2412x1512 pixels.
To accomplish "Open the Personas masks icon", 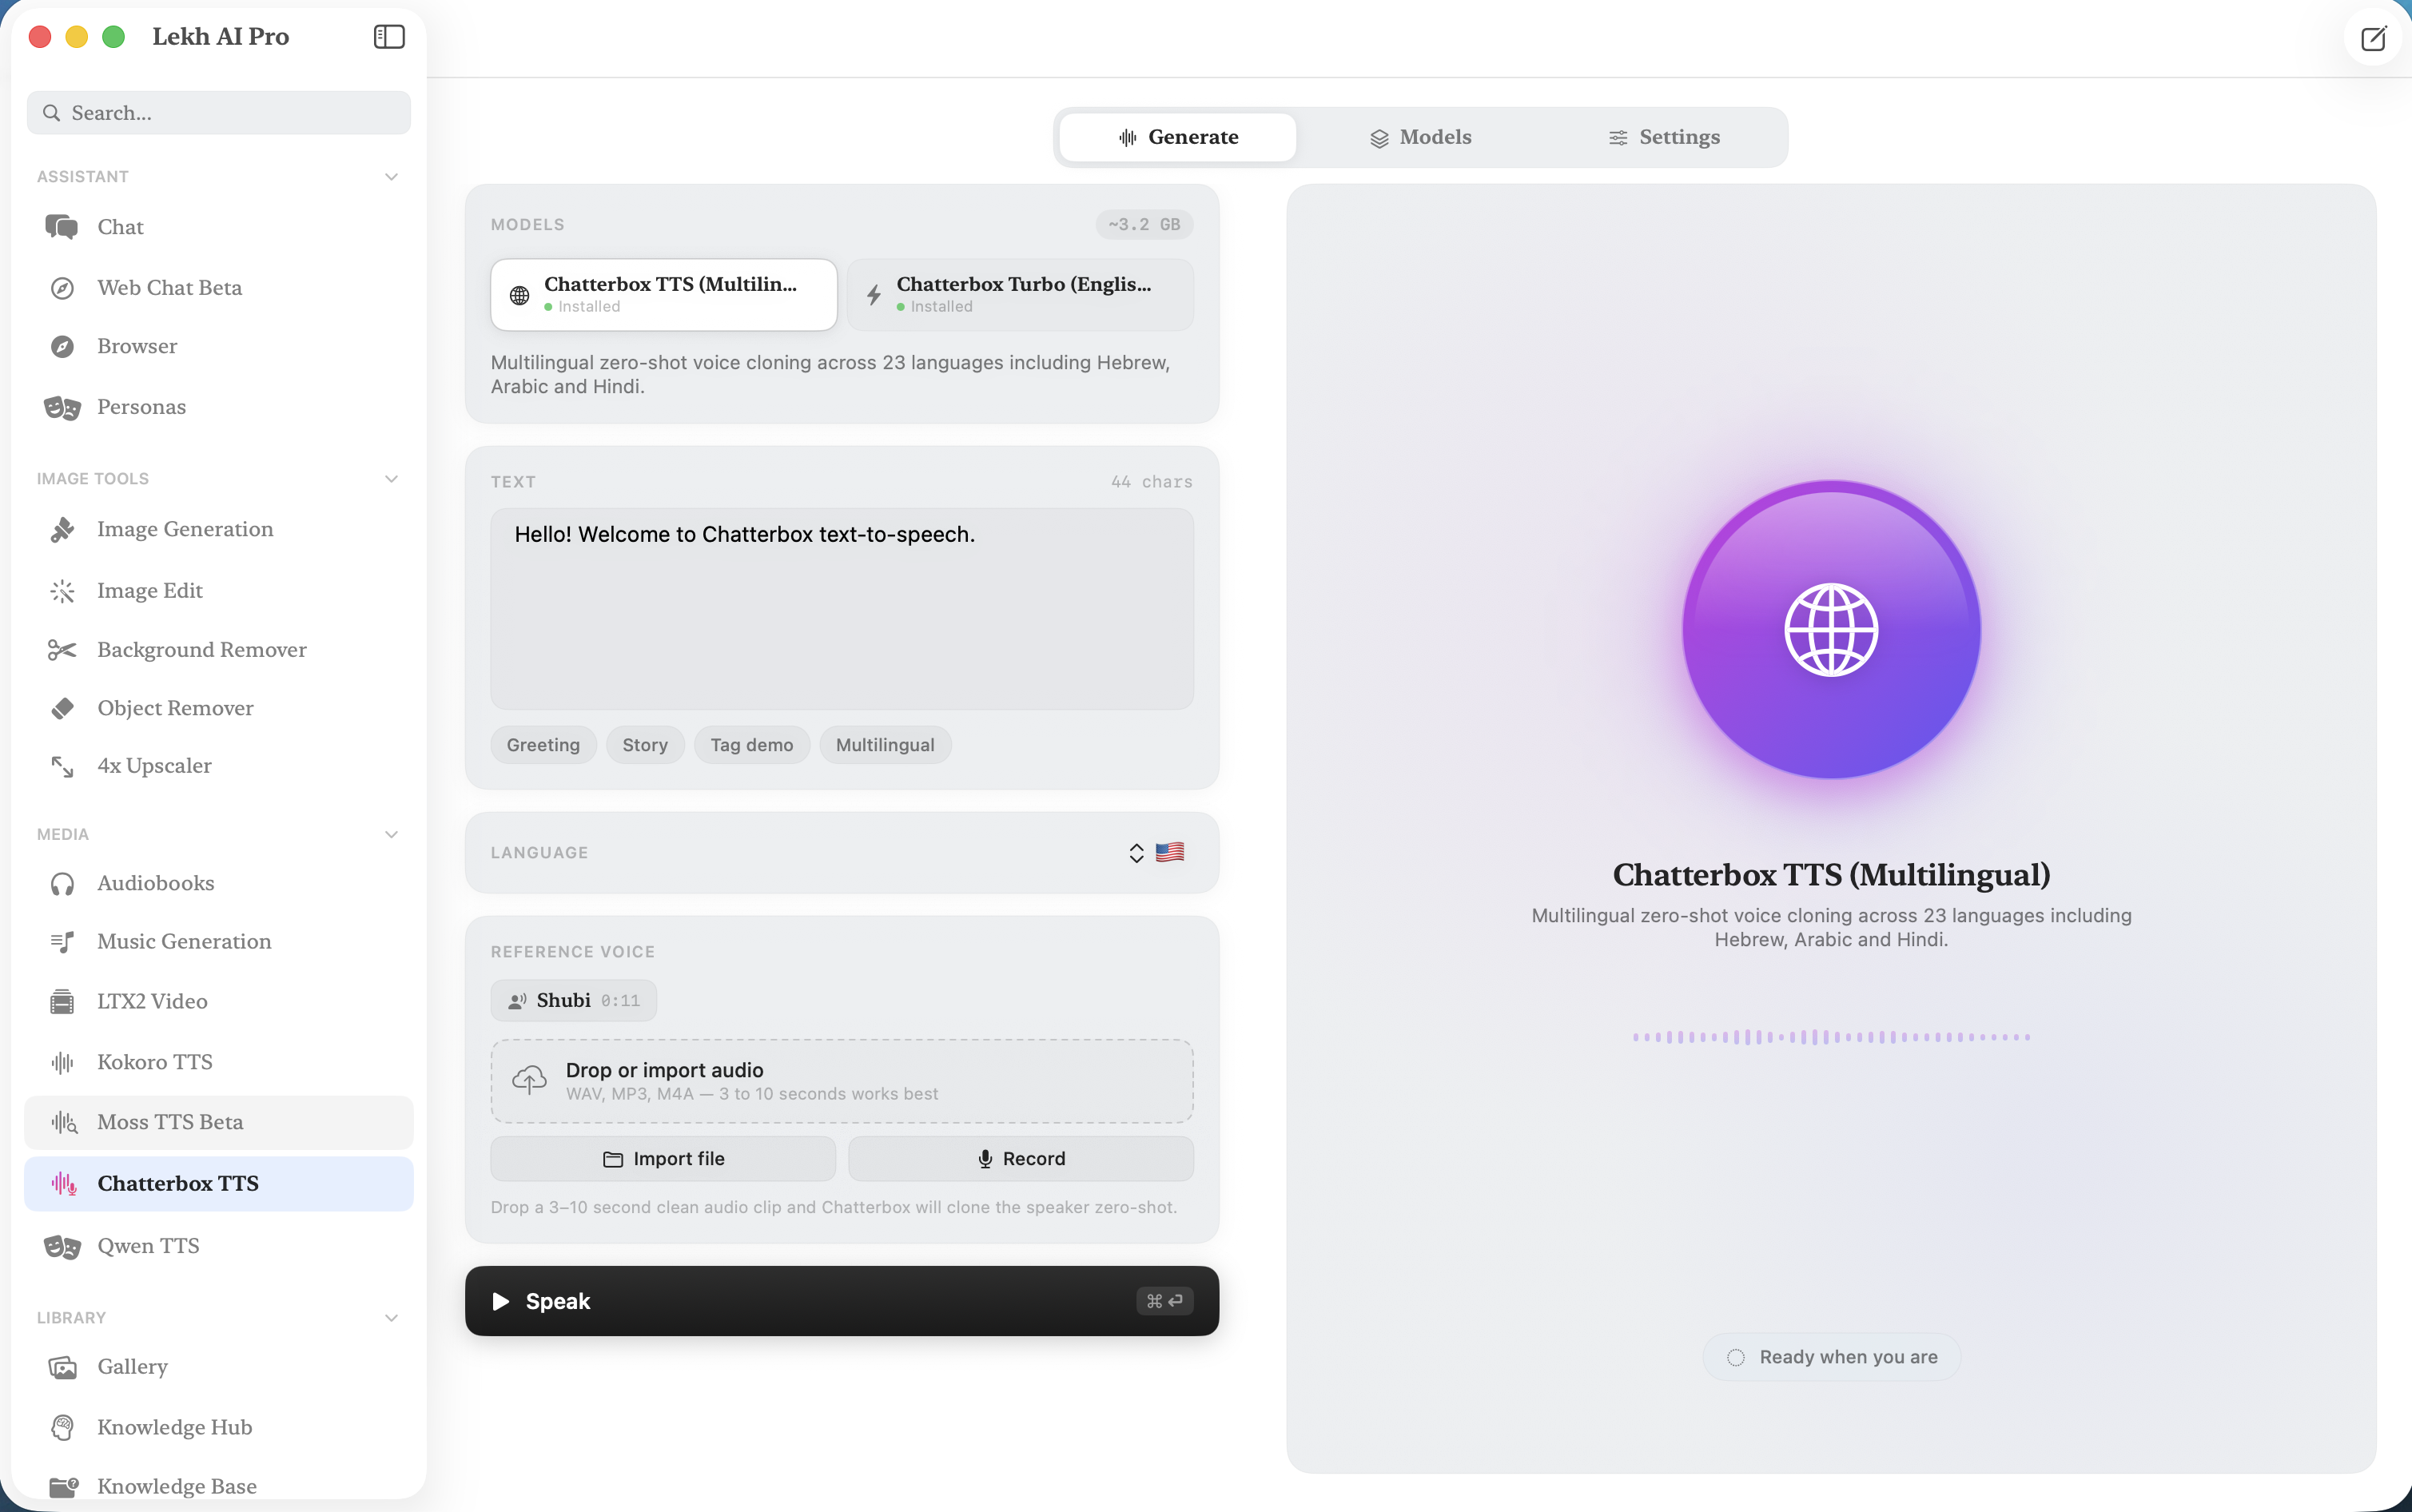I will [x=62, y=407].
